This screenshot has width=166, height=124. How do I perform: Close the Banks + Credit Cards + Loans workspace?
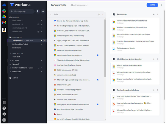tap(41, 68)
